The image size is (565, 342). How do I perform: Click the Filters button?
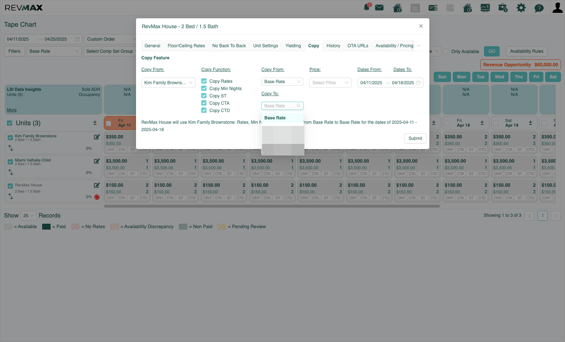[15, 51]
